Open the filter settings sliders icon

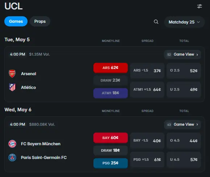pyautogui.click(x=199, y=6)
